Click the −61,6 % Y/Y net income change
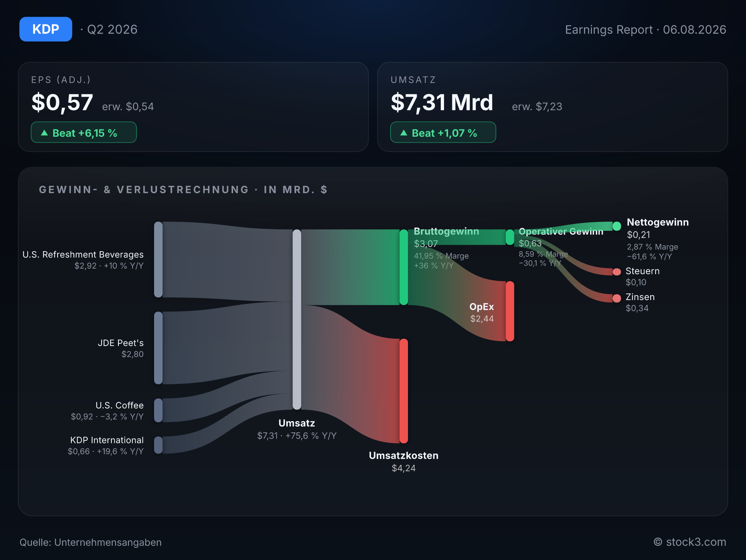Image resolution: width=746 pixels, height=560 pixels. click(649, 257)
